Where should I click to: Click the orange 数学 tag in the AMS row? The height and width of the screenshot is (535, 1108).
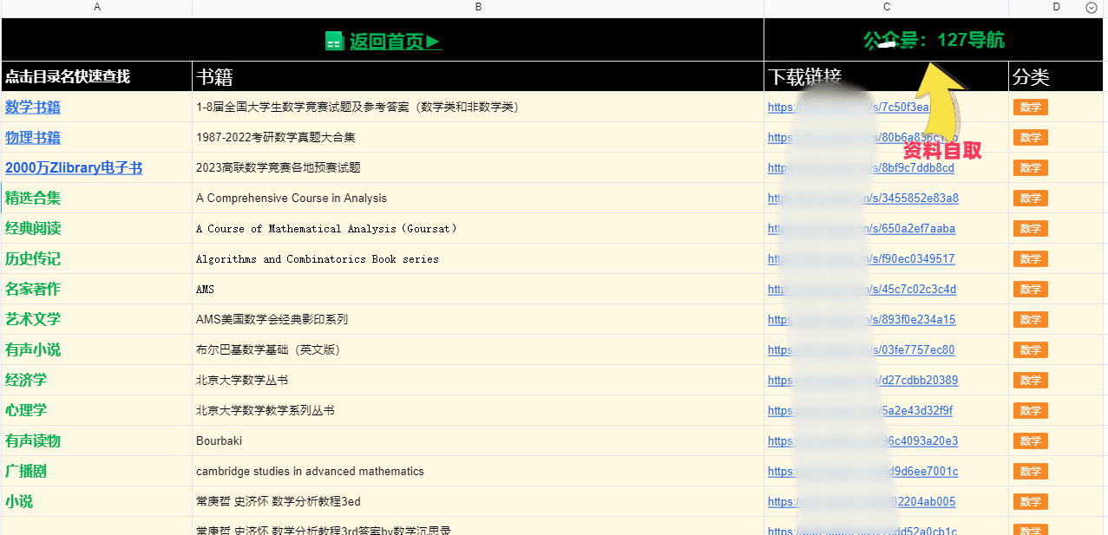(x=1030, y=290)
